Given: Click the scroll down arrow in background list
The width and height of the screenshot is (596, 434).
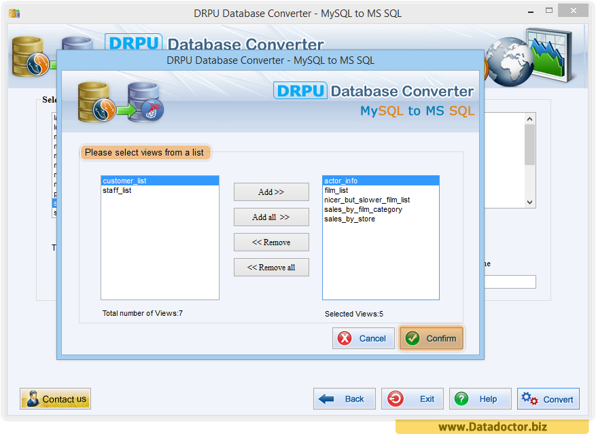Looking at the screenshot, I should pyautogui.click(x=530, y=202).
